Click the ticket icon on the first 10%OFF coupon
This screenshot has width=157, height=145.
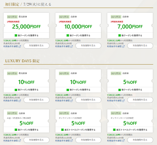tap(16, 90)
